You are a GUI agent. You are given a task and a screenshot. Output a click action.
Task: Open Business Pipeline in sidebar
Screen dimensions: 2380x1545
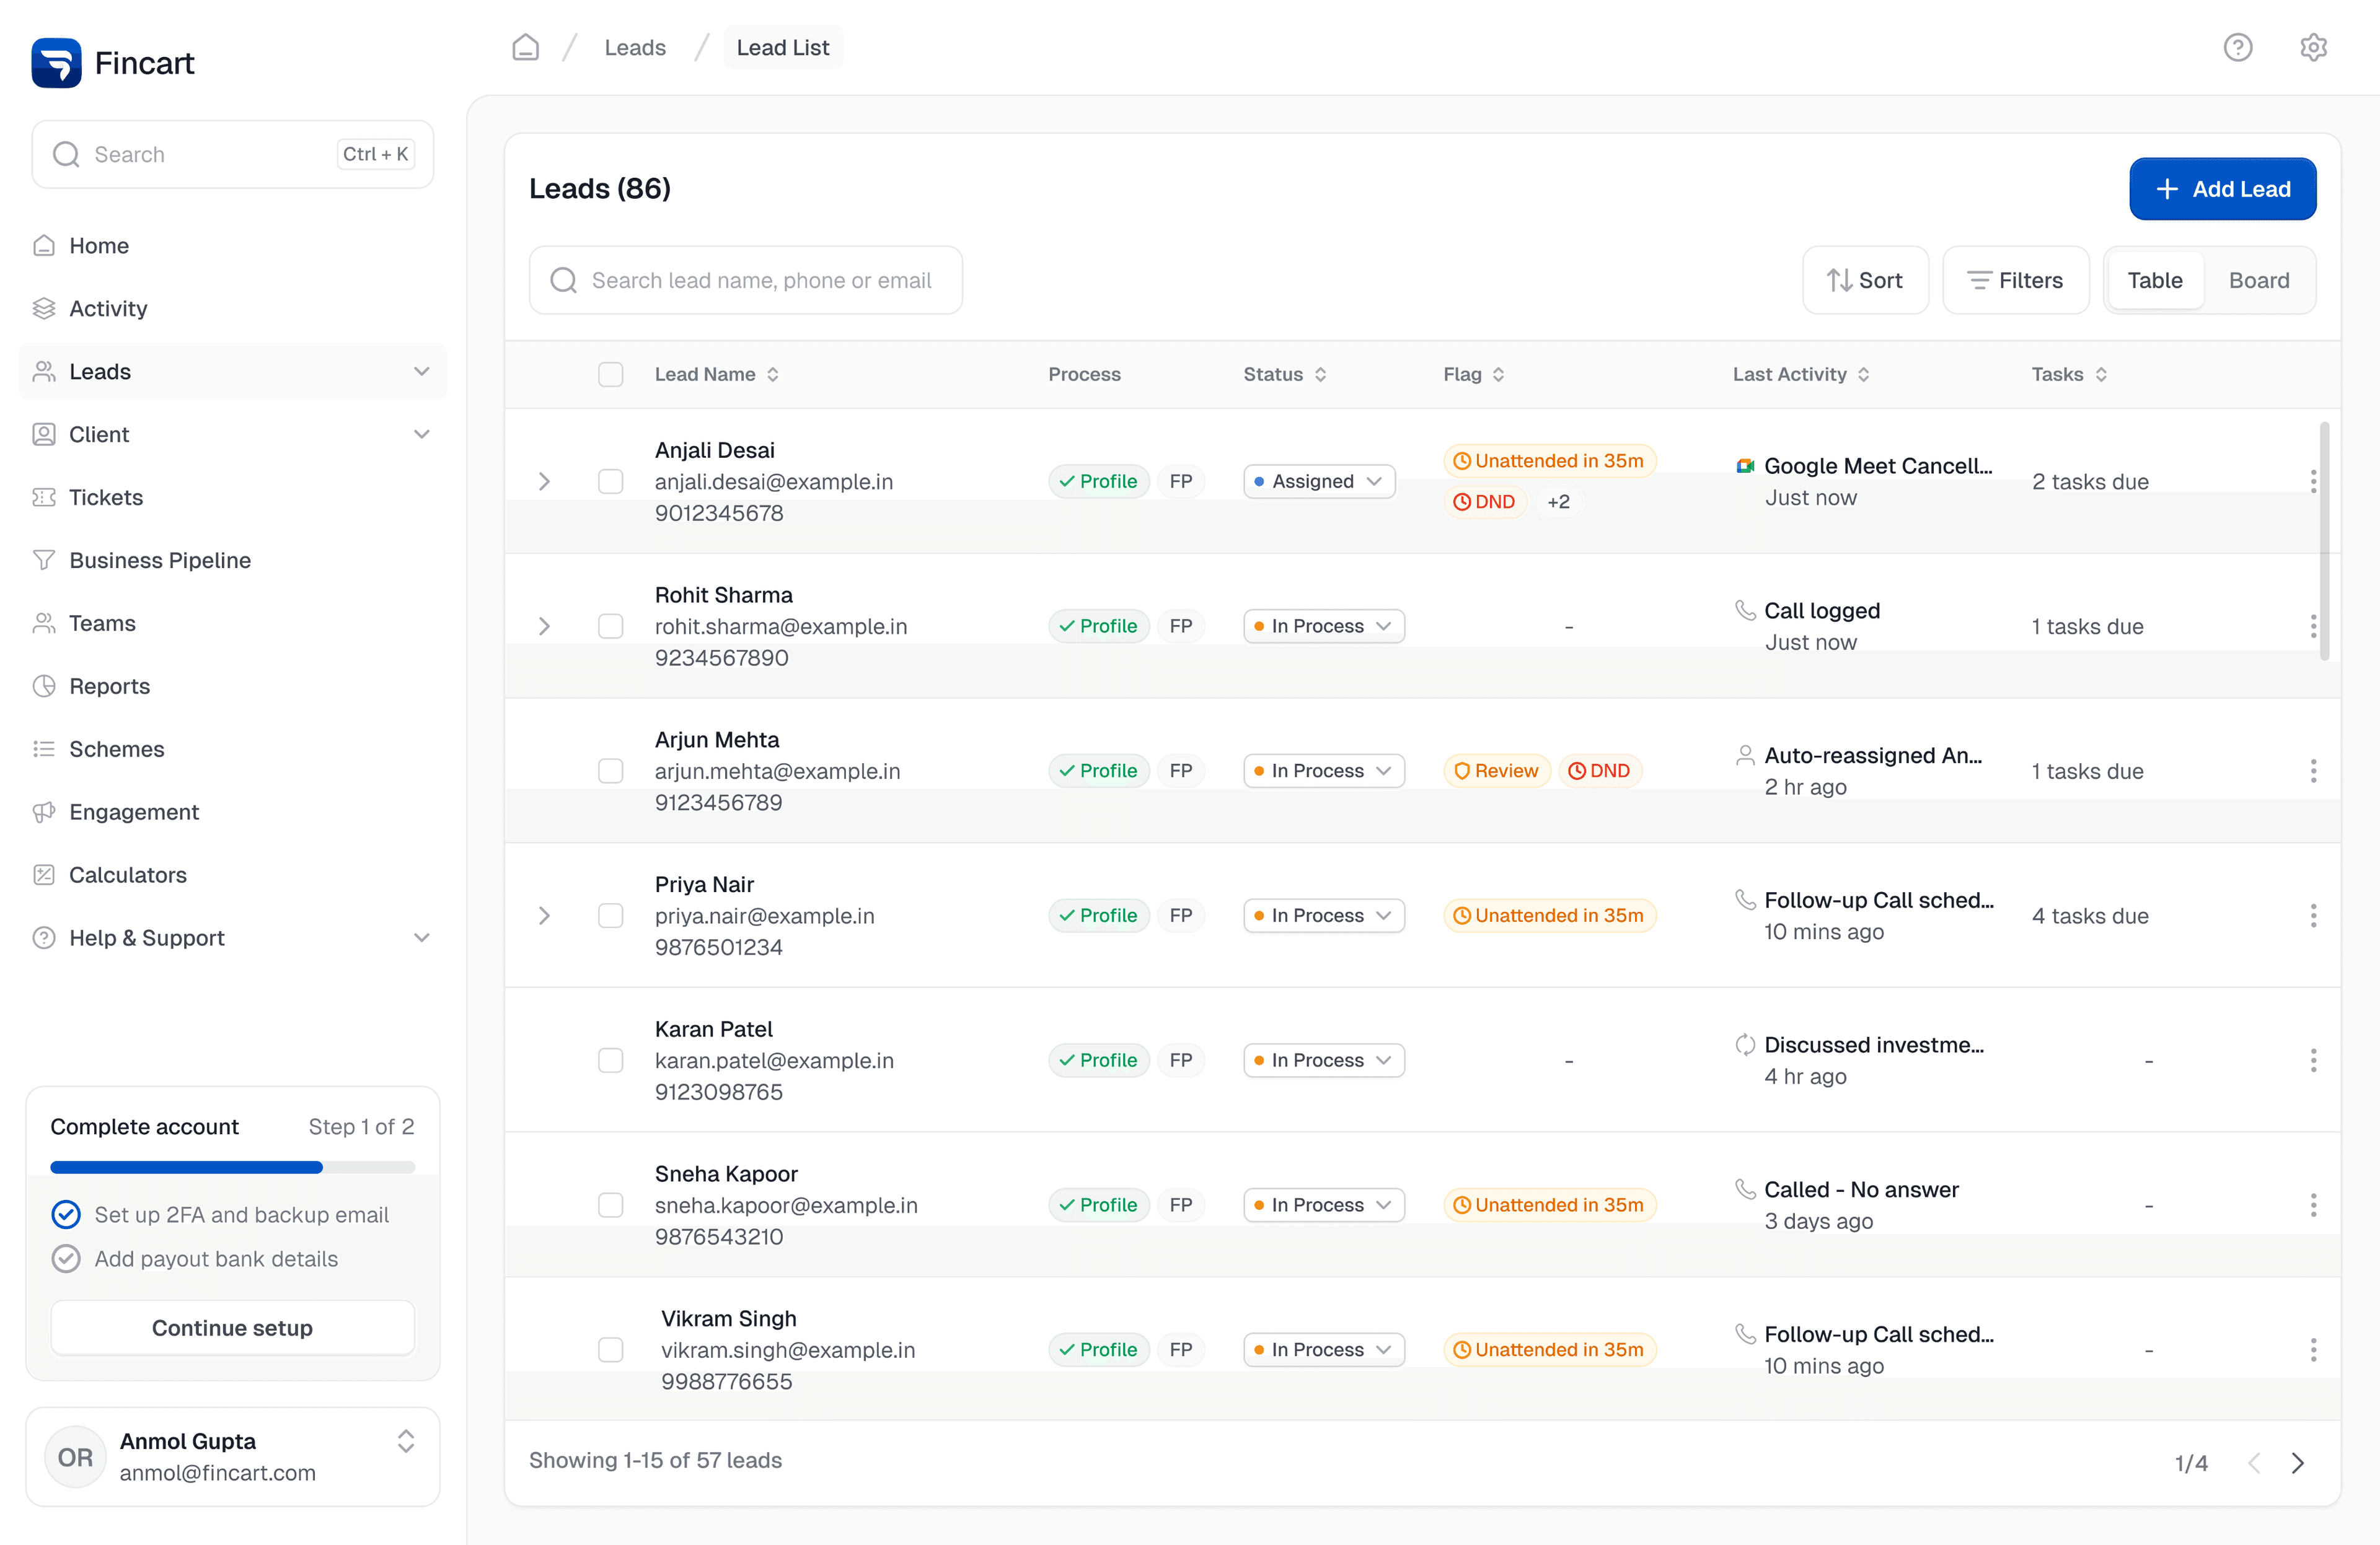[233, 561]
